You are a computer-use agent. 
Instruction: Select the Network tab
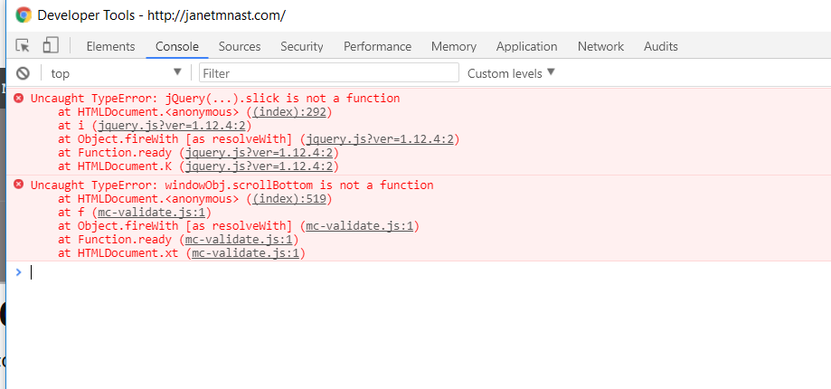(600, 46)
